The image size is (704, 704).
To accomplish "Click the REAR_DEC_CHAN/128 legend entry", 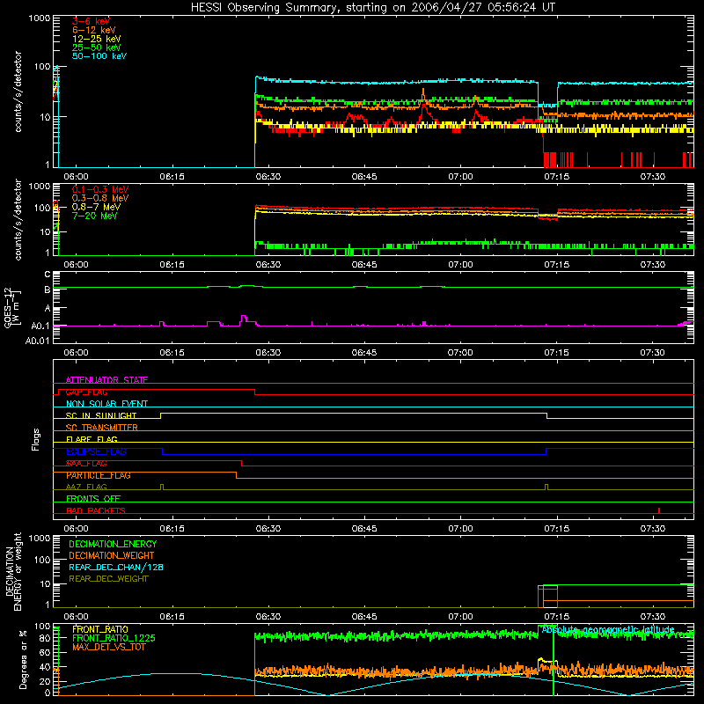I will 116,567.
